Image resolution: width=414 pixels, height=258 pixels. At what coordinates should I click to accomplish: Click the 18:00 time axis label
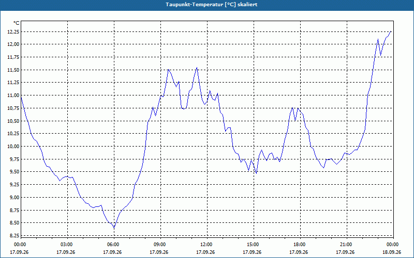299,245
